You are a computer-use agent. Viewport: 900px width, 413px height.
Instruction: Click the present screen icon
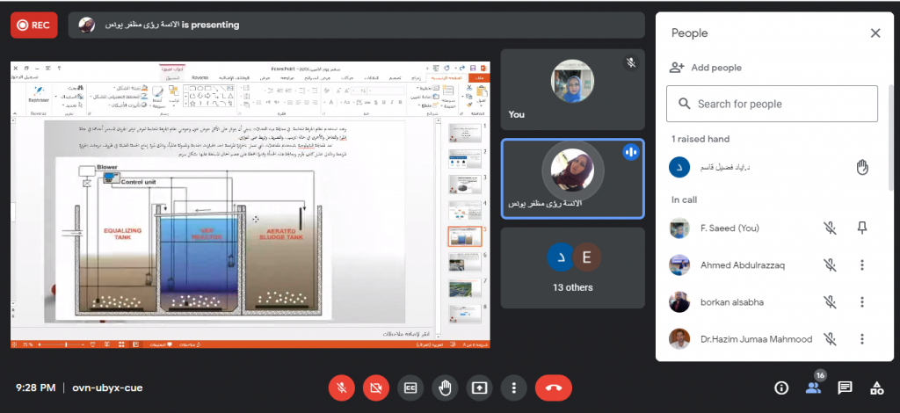click(x=479, y=388)
